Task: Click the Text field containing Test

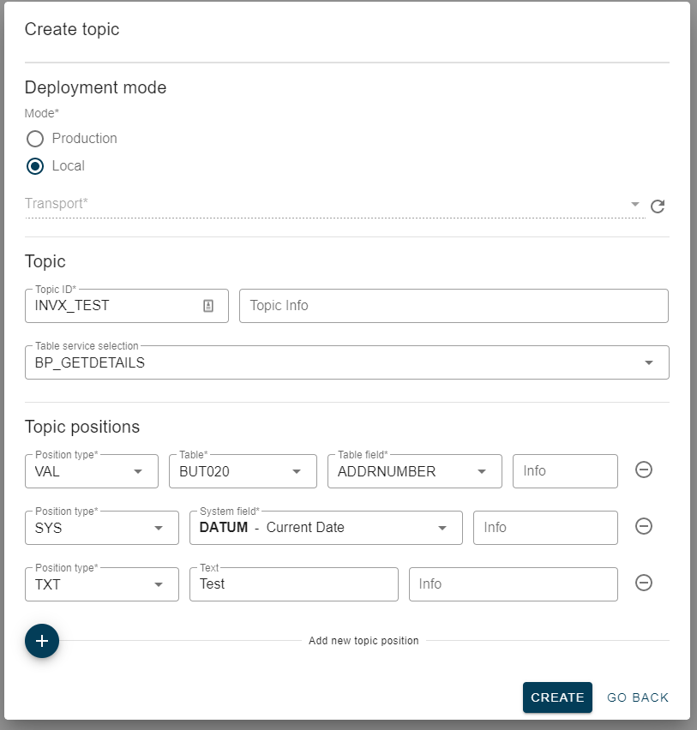Action: tap(293, 584)
